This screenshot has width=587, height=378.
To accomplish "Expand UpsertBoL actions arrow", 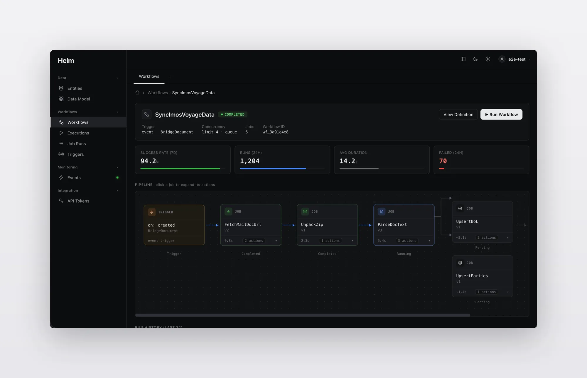I will [x=508, y=237].
